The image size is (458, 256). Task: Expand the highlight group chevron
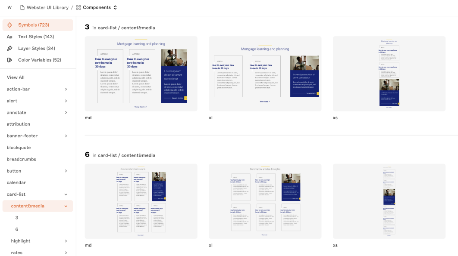click(x=66, y=241)
